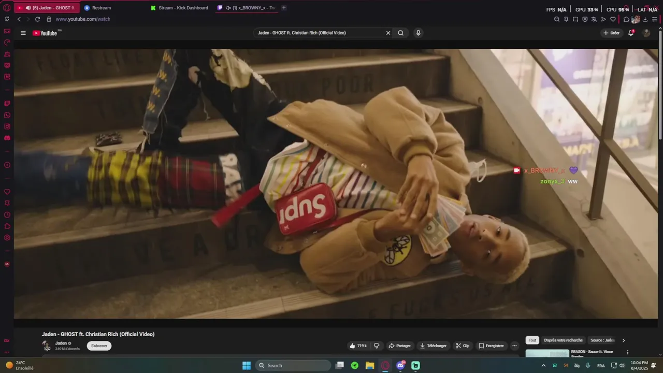Viewport: 663px width, 373px height.
Task: Open browser extensions cube icon
Action: tap(626, 19)
